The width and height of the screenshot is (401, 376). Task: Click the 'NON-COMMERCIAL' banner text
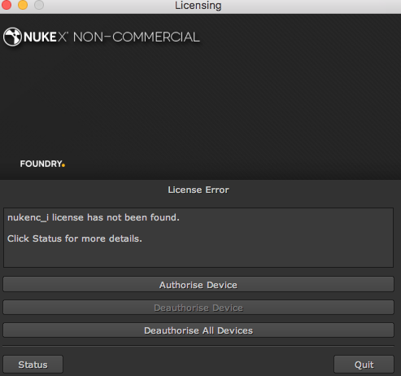137,37
